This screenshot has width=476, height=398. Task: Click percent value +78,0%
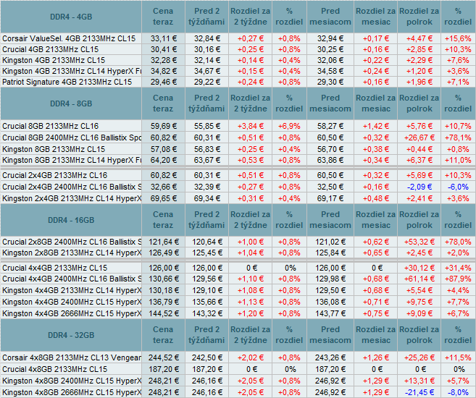tap(458, 242)
